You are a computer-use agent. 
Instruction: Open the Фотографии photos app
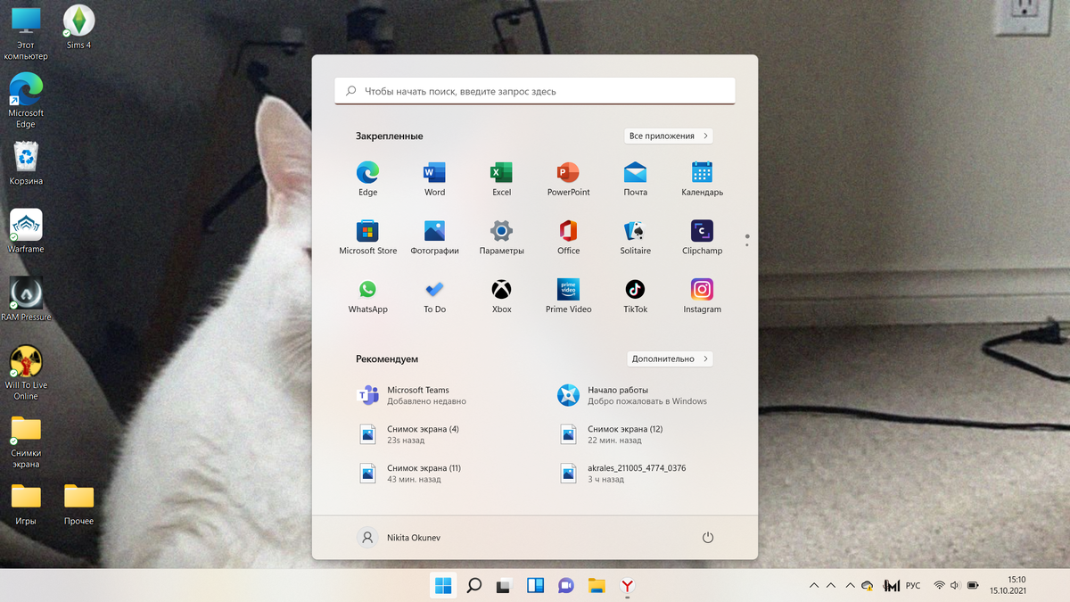[434, 237]
